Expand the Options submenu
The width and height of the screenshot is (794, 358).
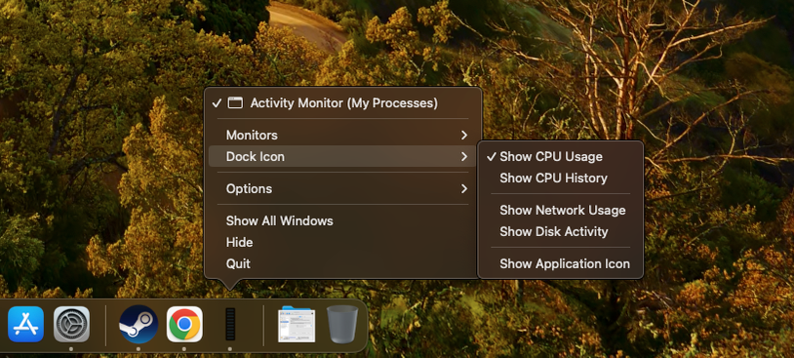coord(342,189)
